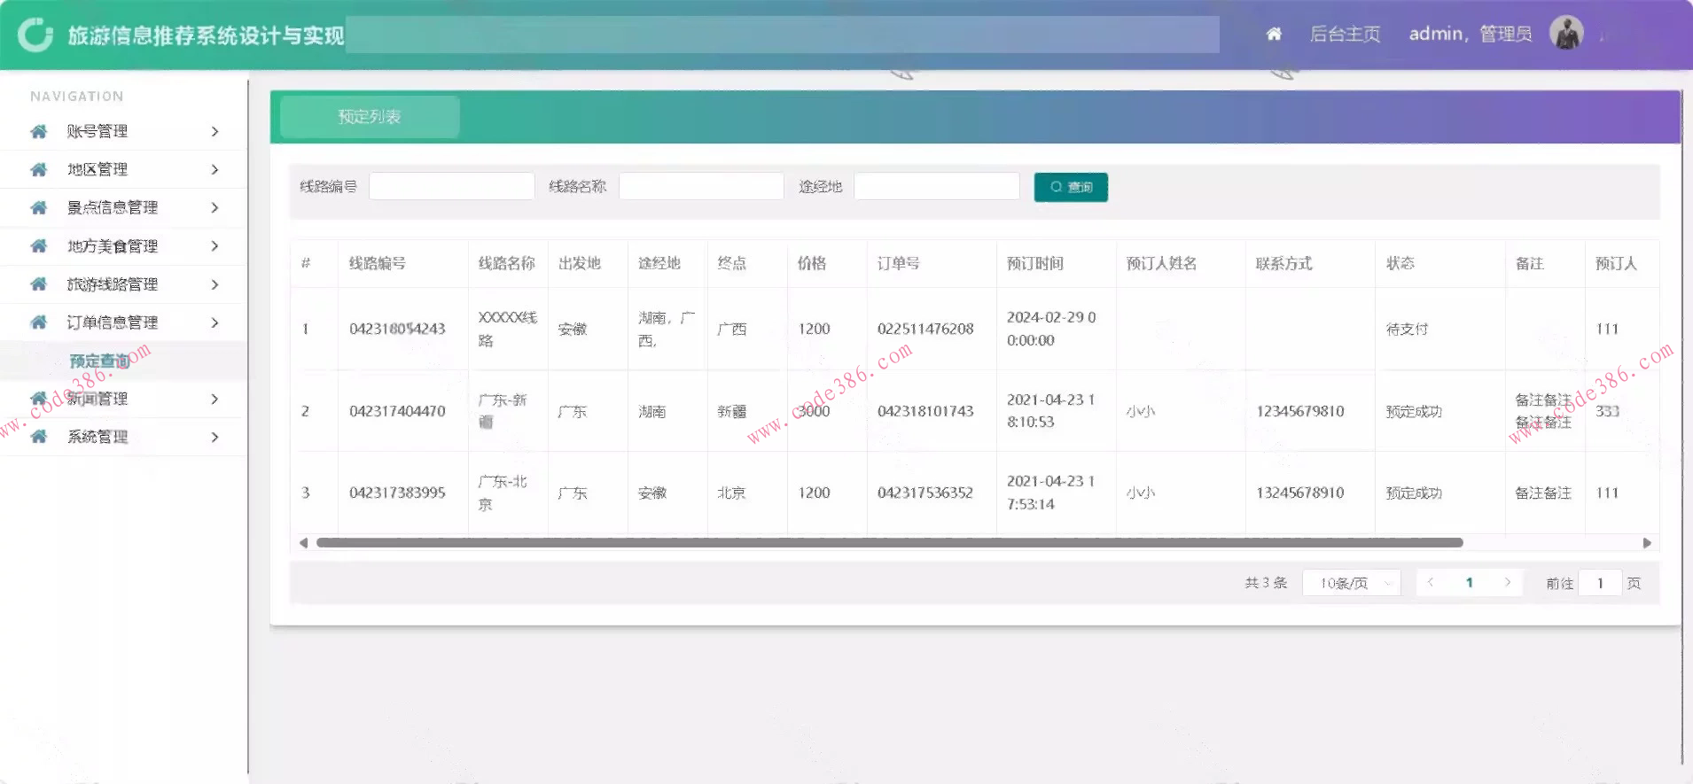Expand the 账号管理 menu chevron
The height and width of the screenshot is (784, 1693).
coord(215,131)
